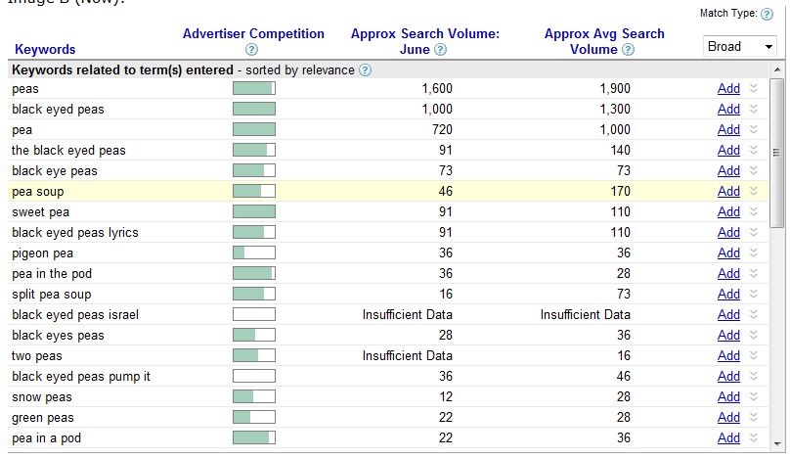Add the keyword black eyed peas israel
Screen dimensions: 790x459
[728, 315]
